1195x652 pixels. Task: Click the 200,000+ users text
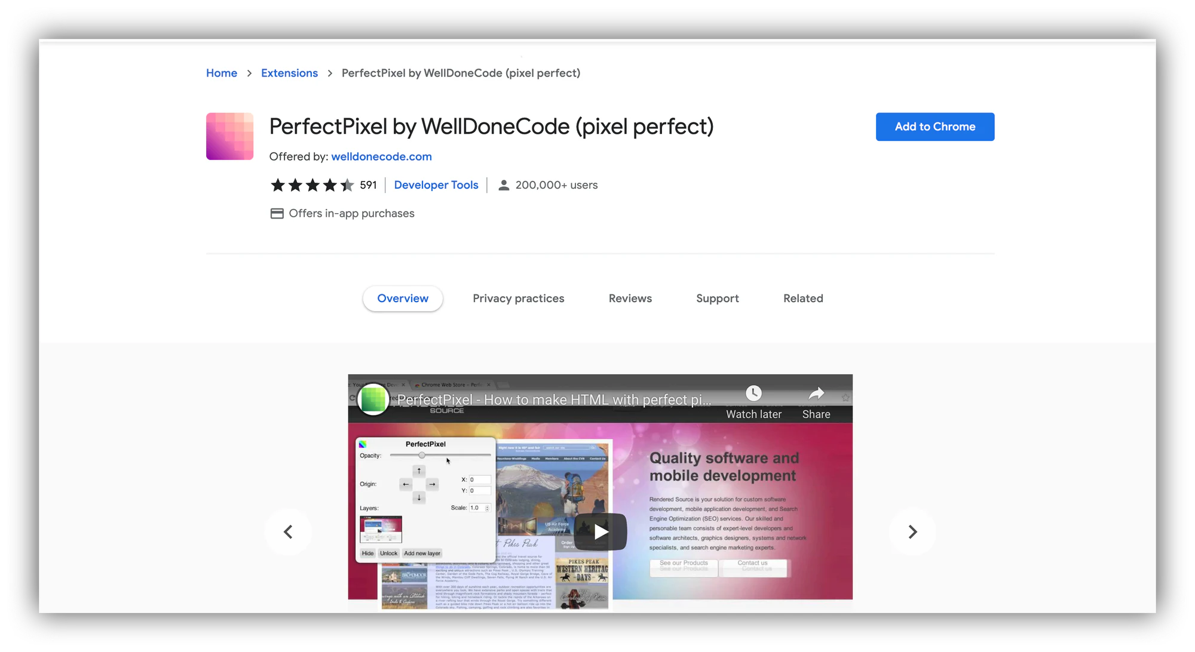(556, 185)
